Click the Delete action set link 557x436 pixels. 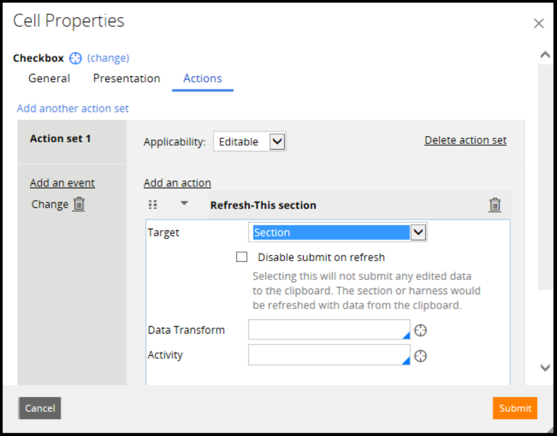tap(465, 141)
